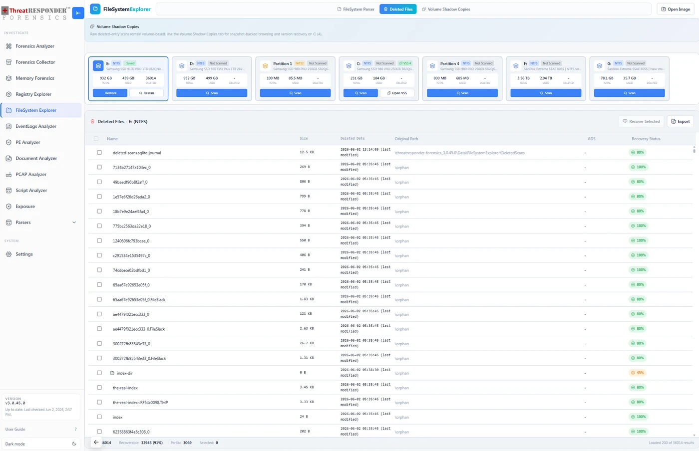The height and width of the screenshot is (451, 699).
Task: Click the Forensics Analyzer sidebar icon
Action: 8,46
